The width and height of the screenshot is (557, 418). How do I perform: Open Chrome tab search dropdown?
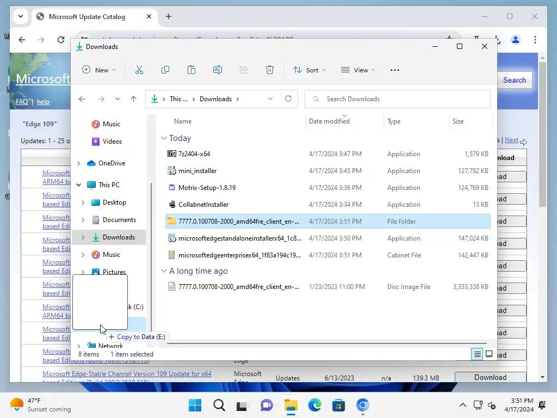click(x=21, y=16)
